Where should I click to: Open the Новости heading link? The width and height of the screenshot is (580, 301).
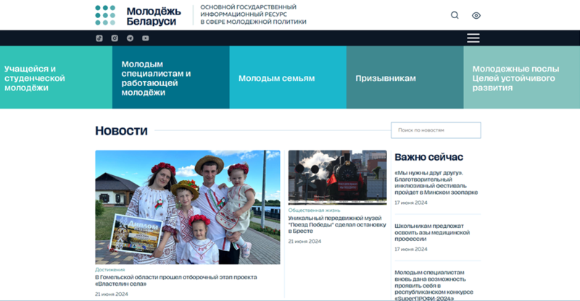pyautogui.click(x=121, y=131)
